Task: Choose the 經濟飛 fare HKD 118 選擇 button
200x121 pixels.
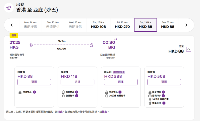Action: 77,82
